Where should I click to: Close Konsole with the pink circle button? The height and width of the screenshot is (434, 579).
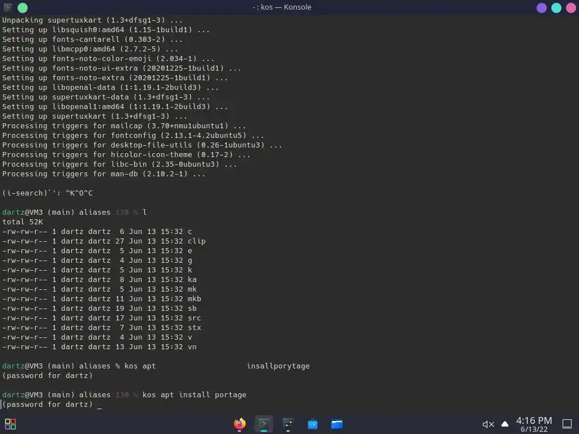[x=571, y=8]
